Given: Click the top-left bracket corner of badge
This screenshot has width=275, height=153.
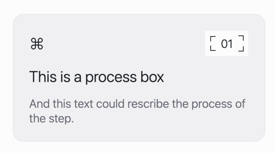Looking at the screenshot, I should [x=213, y=39].
